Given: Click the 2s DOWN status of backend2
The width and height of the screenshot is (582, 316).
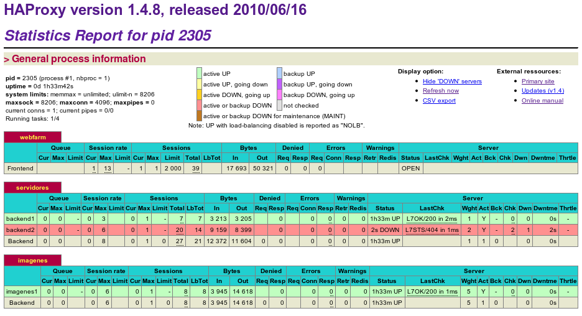Looking at the screenshot, I should 386,230.
